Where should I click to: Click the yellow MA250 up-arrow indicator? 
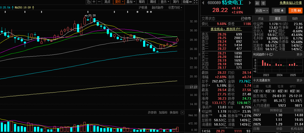tap(33, 7)
